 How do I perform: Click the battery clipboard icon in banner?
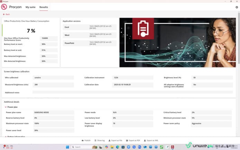(143, 29)
